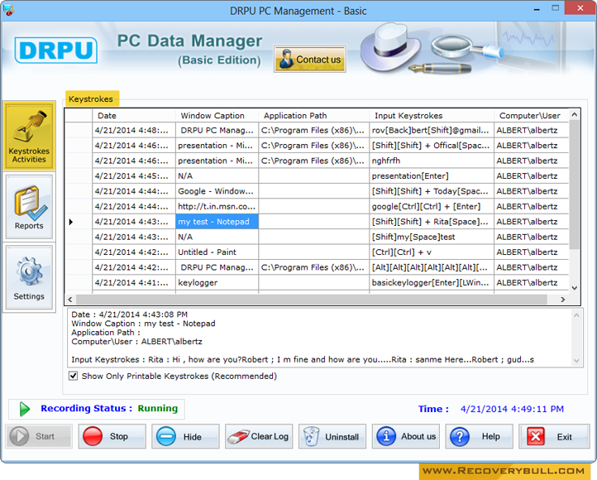Select the 'my test - Notepad' cell
Image resolution: width=597 pixels, height=480 pixels.
[217, 222]
